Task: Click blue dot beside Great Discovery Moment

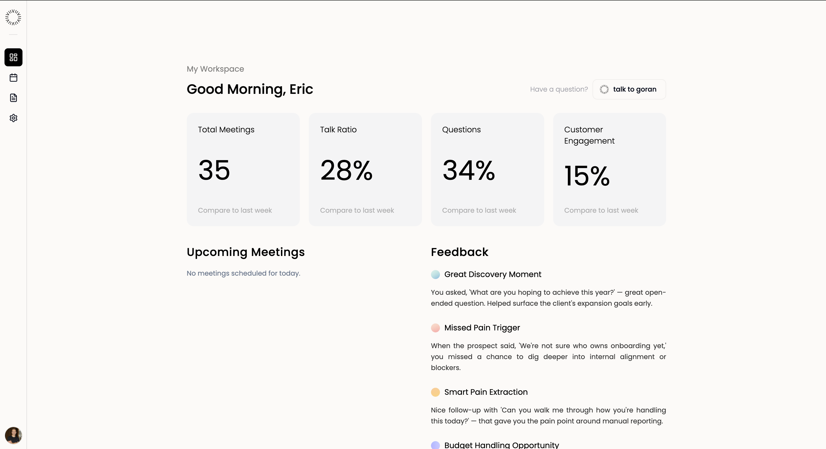Action: click(x=435, y=275)
